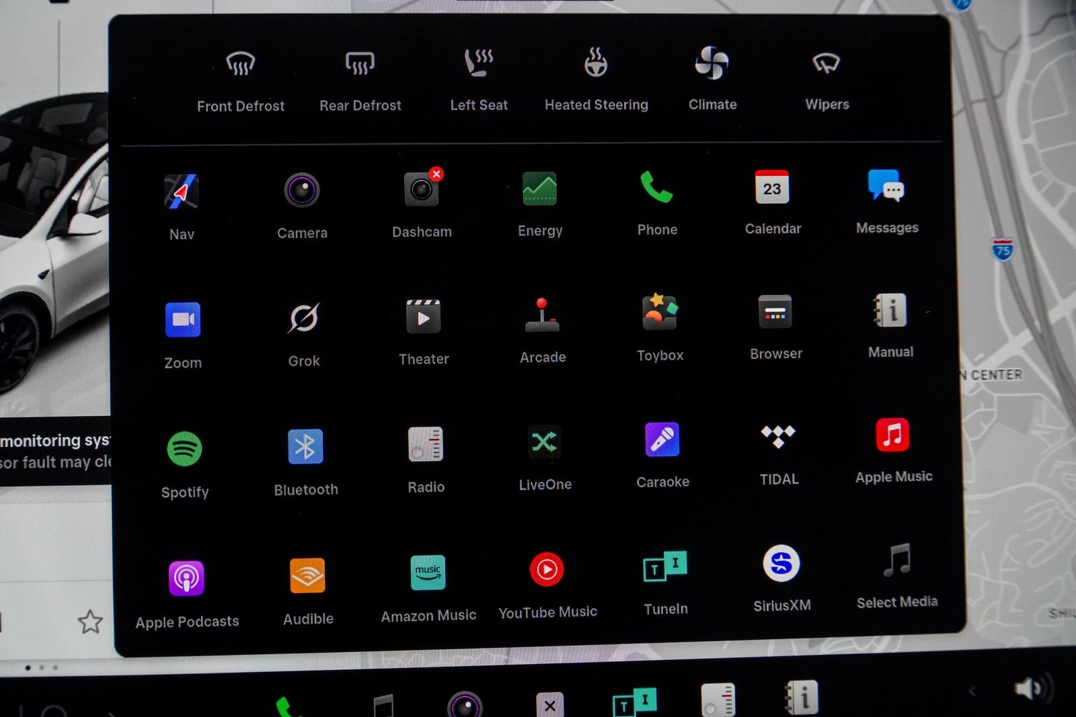Launch the Zoom app
The width and height of the screenshot is (1076, 717).
[x=183, y=319]
